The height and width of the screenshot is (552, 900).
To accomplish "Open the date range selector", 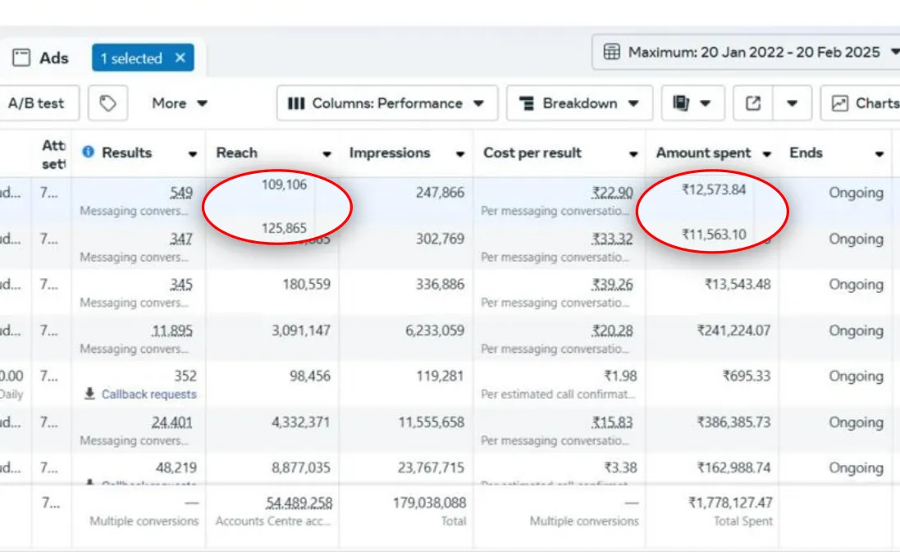I will pyautogui.click(x=747, y=52).
